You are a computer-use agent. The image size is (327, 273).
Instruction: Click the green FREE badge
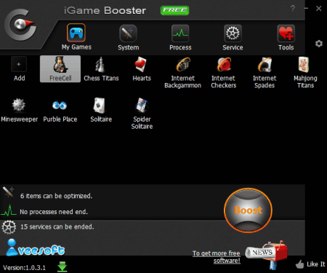[174, 10]
